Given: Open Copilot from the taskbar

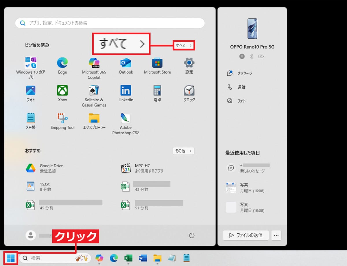Looking at the screenshot, I should 99,258.
